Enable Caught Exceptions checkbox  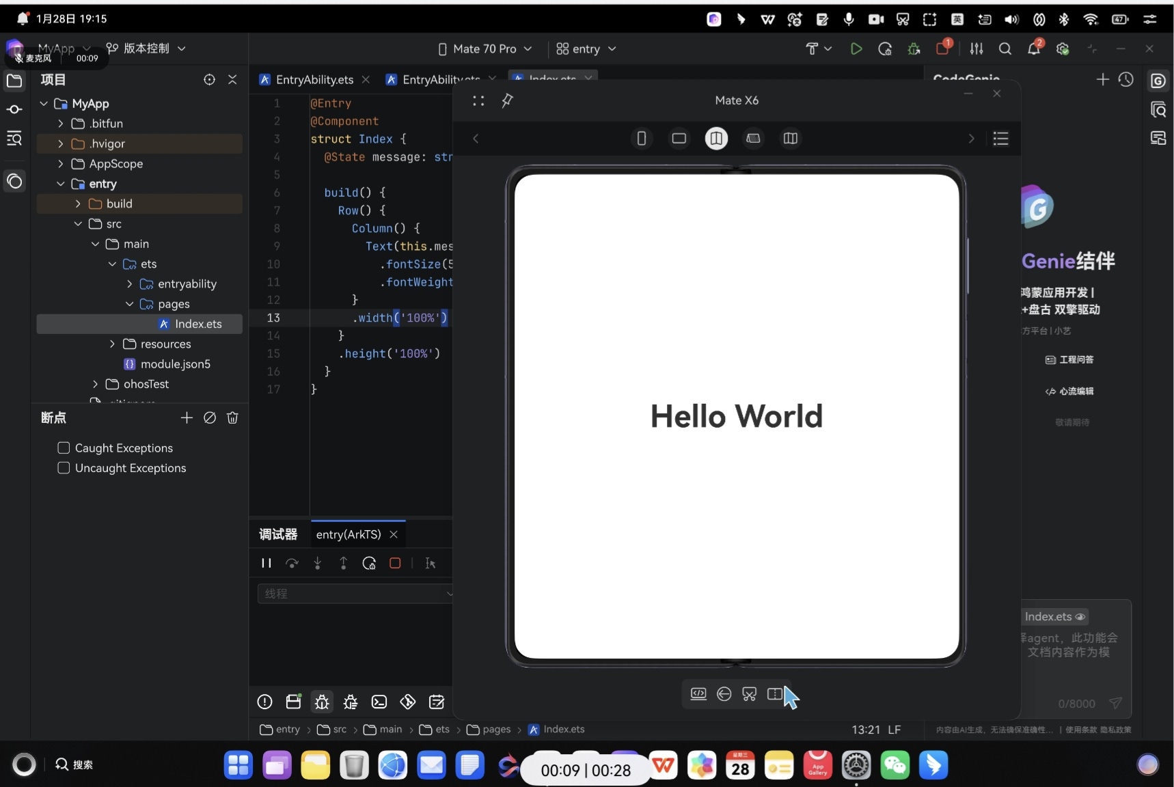64,448
